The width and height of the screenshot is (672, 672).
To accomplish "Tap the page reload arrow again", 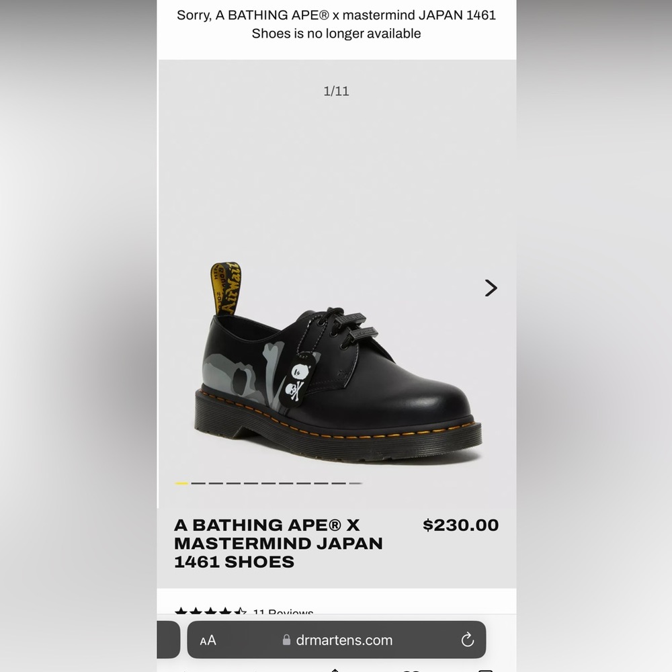I will 468,640.
